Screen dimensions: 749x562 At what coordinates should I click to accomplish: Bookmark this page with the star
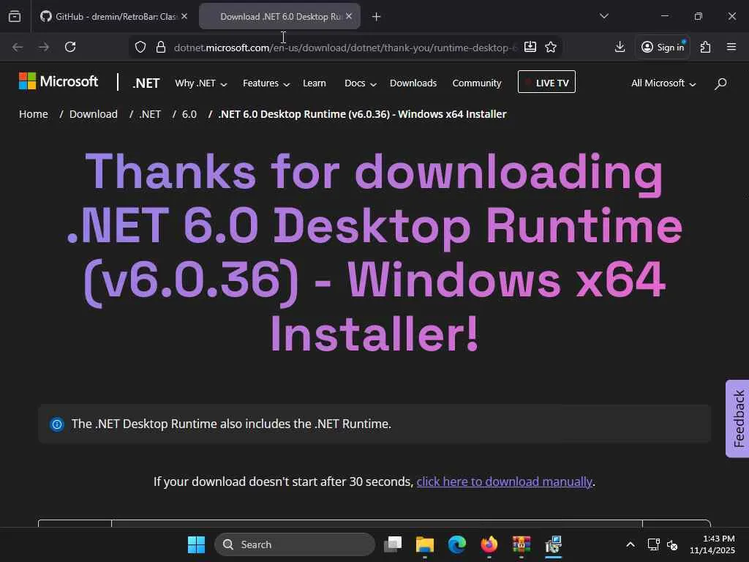click(x=551, y=47)
